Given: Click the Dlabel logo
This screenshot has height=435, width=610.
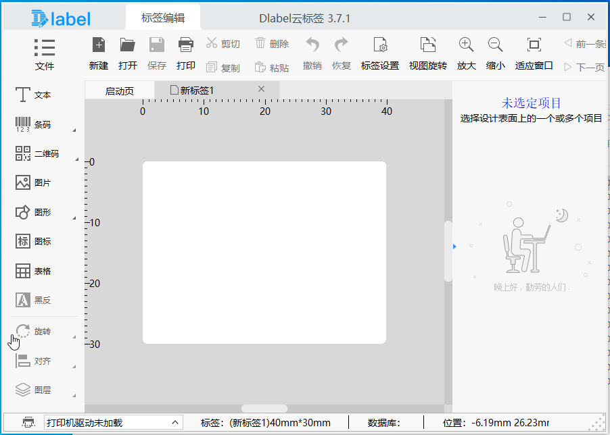Looking at the screenshot, I should pos(61,19).
